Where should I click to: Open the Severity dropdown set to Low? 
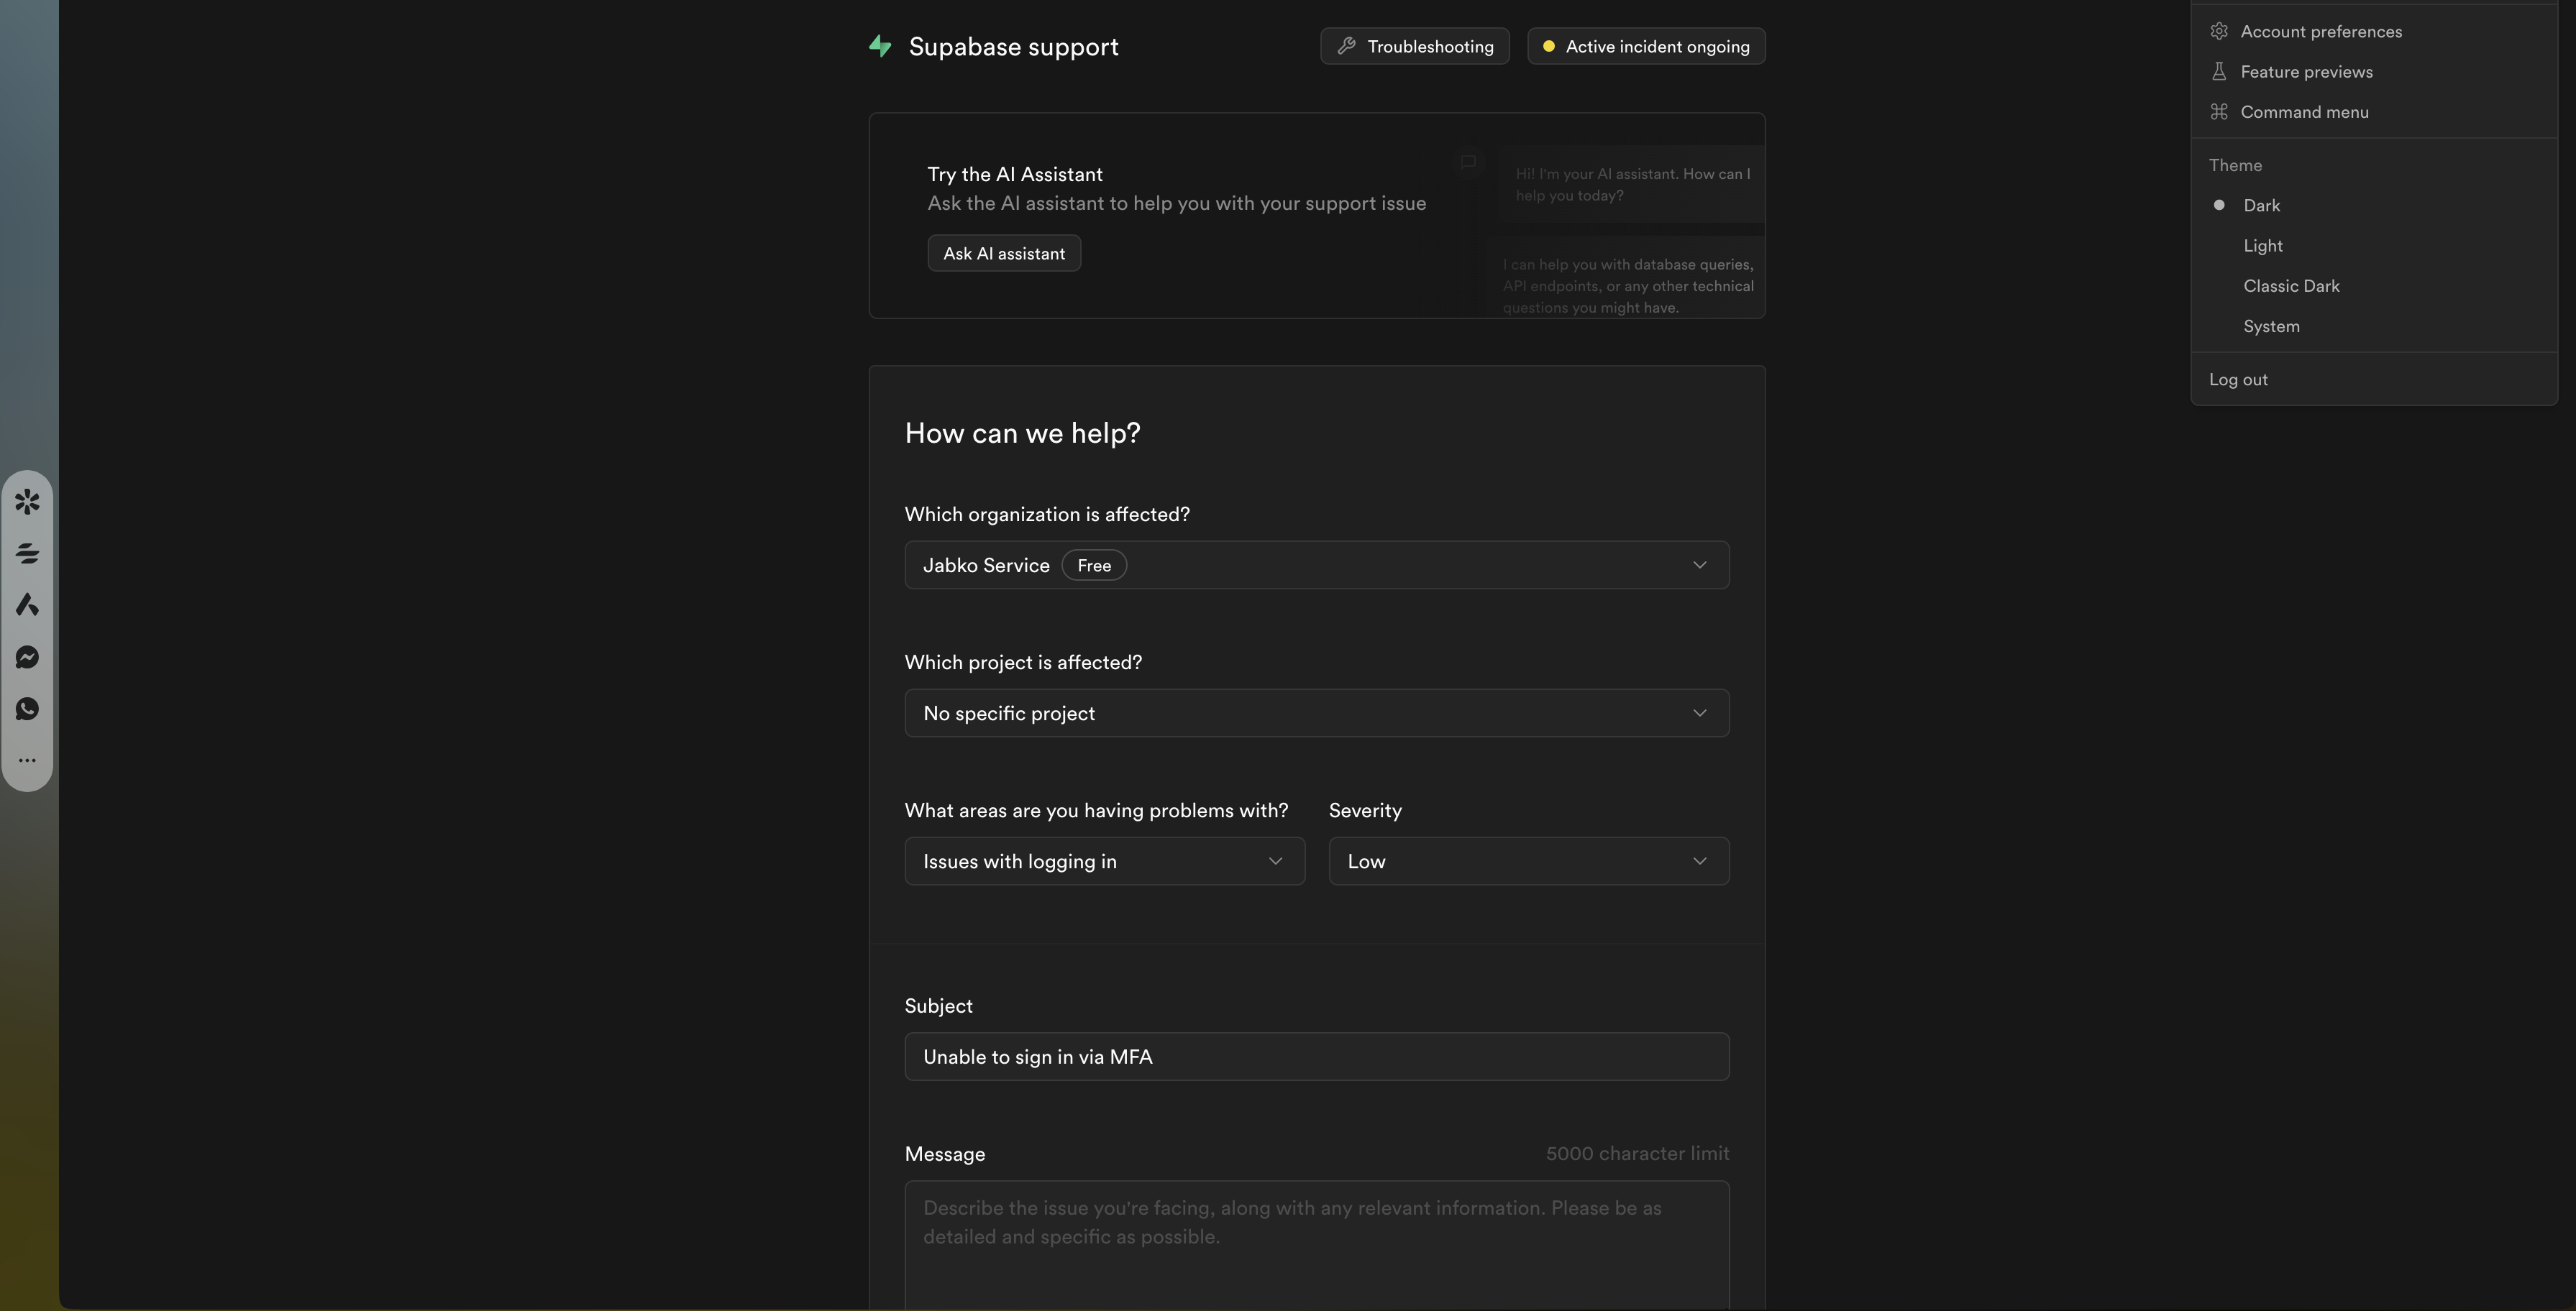tap(1528, 861)
